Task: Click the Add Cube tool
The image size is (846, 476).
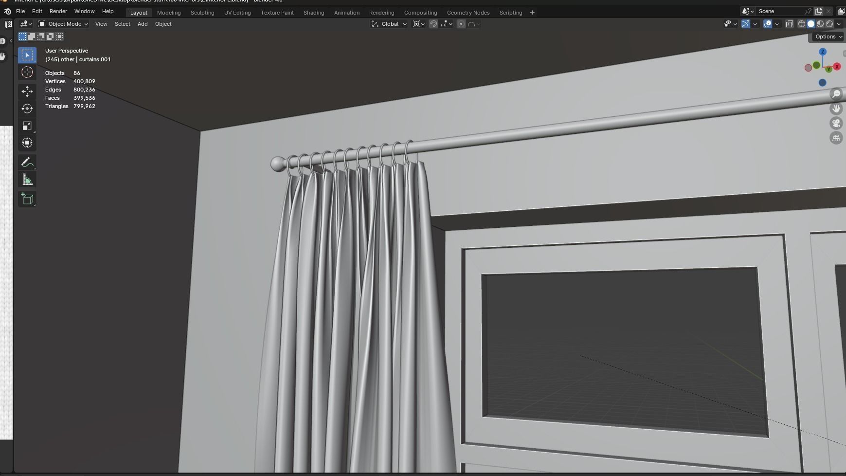Action: (27, 199)
